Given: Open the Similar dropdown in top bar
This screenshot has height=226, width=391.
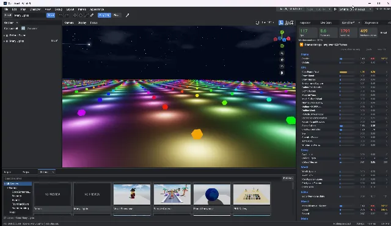Looking at the screenshot, I should pos(355,9).
